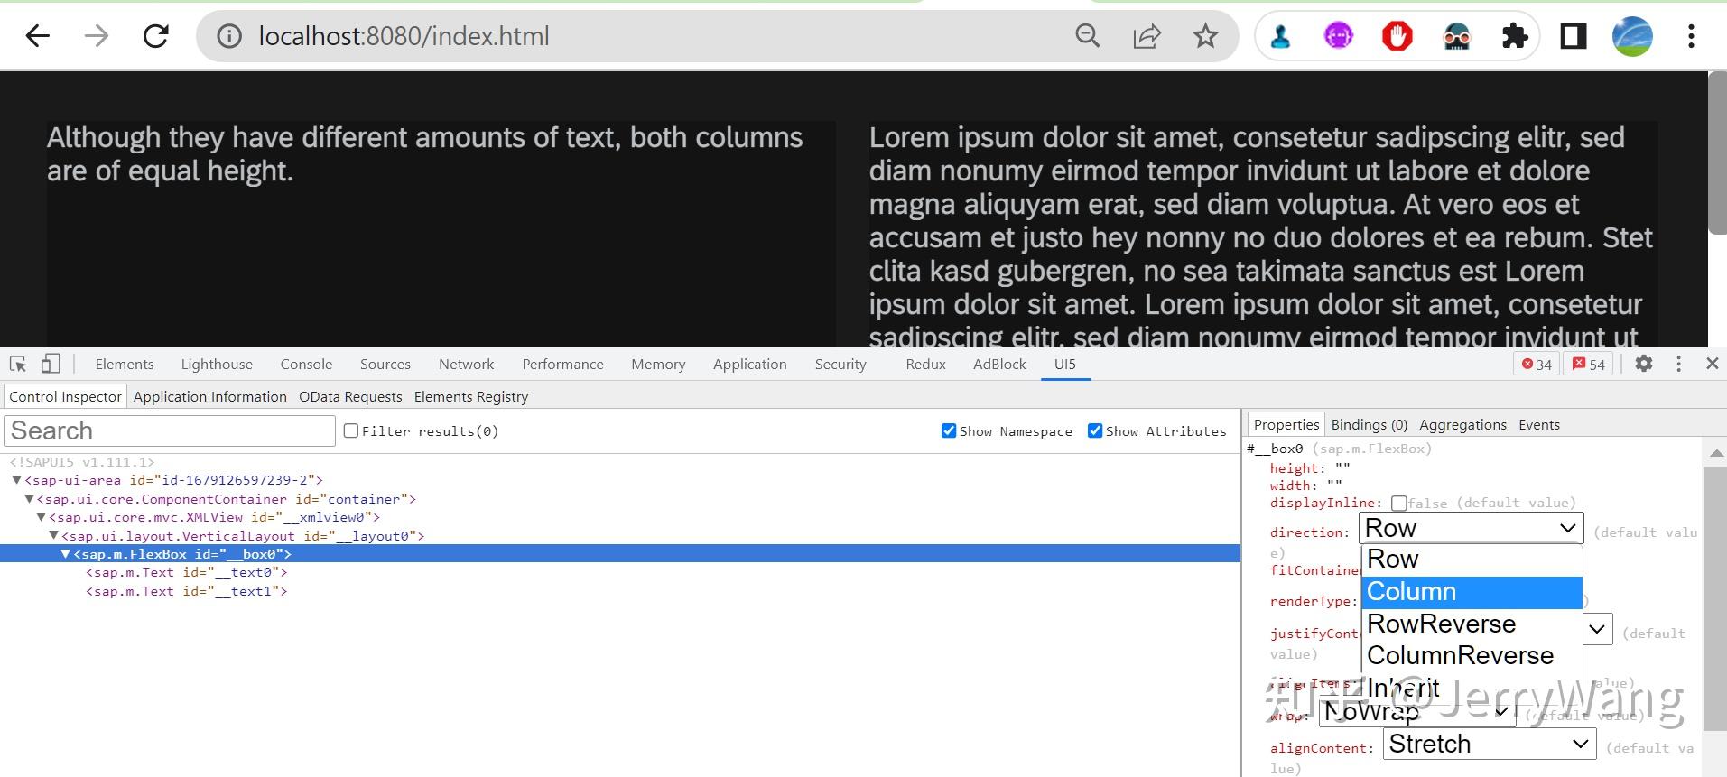Click the control tree Search field
The width and height of the screenshot is (1727, 777).
click(170, 430)
